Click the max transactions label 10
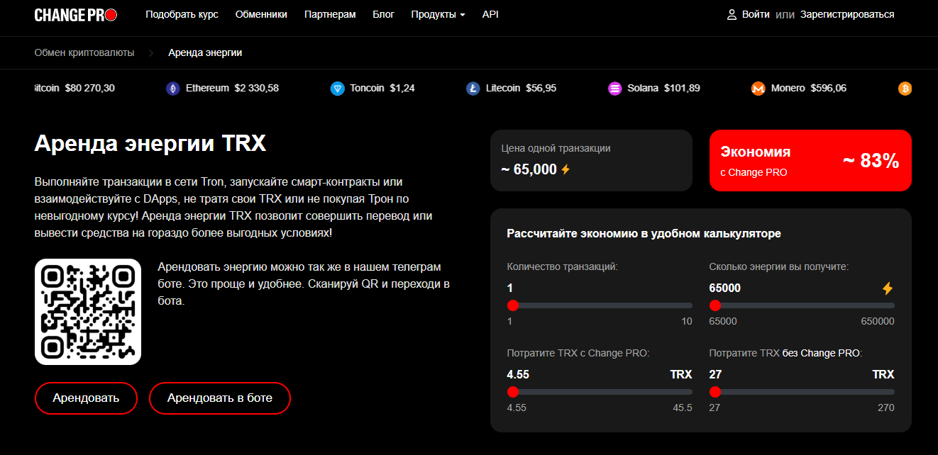 tap(687, 322)
